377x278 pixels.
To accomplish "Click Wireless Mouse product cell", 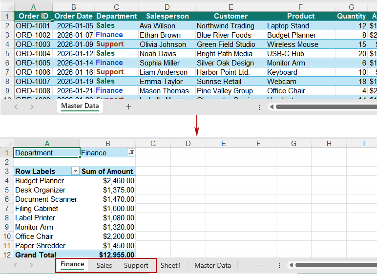I will [x=300, y=44].
